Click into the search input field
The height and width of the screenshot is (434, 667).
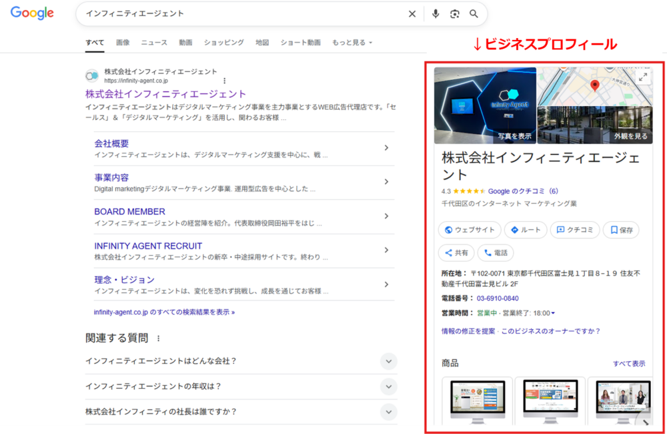tap(240, 14)
